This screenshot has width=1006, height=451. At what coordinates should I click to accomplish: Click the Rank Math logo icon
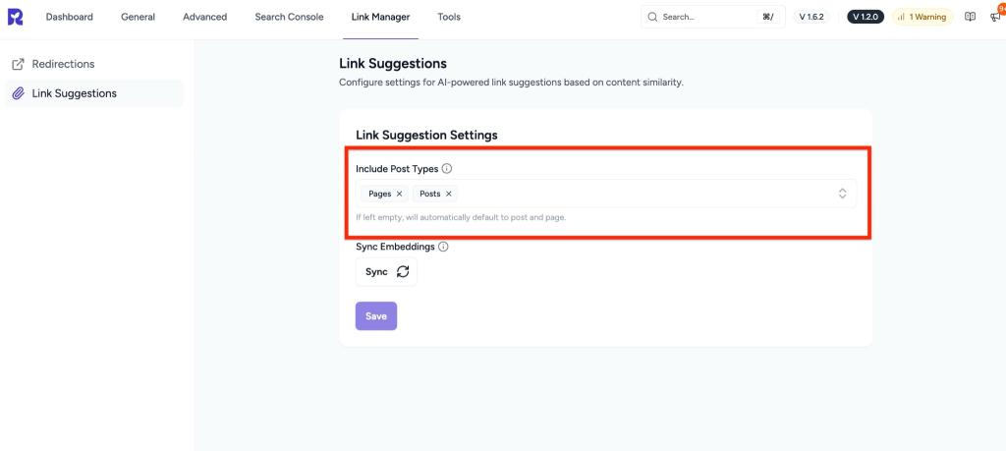coord(18,17)
